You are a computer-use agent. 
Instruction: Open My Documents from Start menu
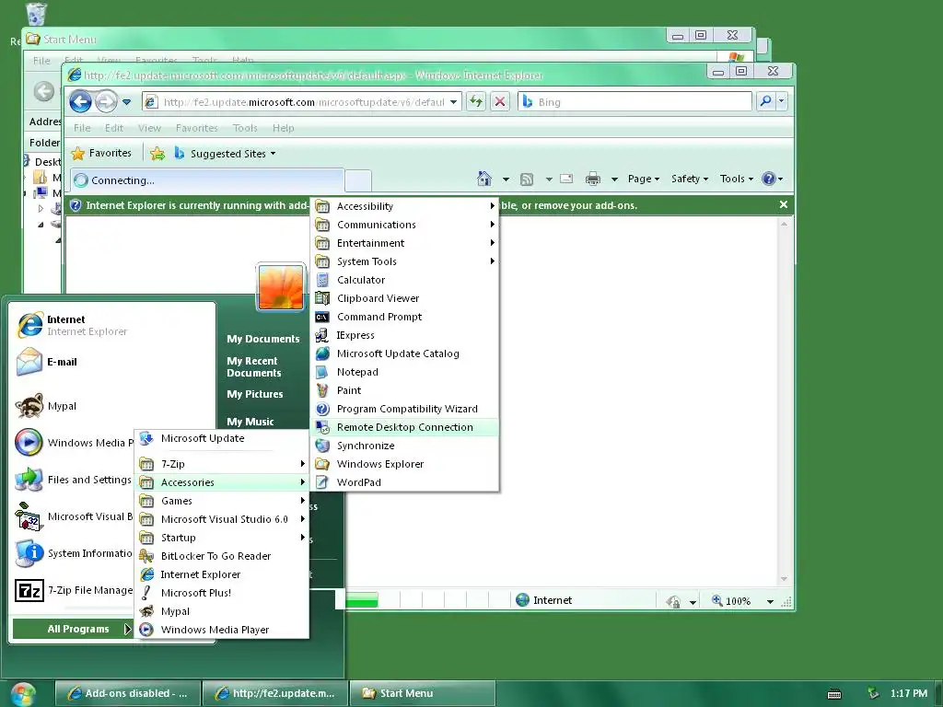[262, 339]
